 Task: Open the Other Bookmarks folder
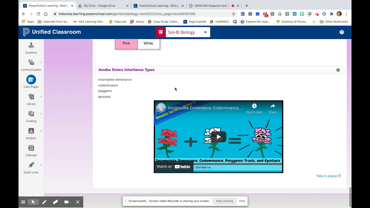(334, 22)
